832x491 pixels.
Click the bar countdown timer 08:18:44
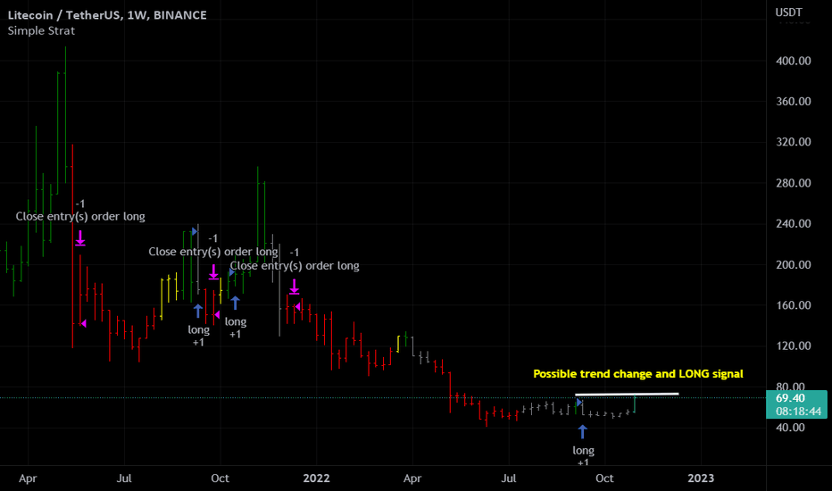tap(797, 412)
